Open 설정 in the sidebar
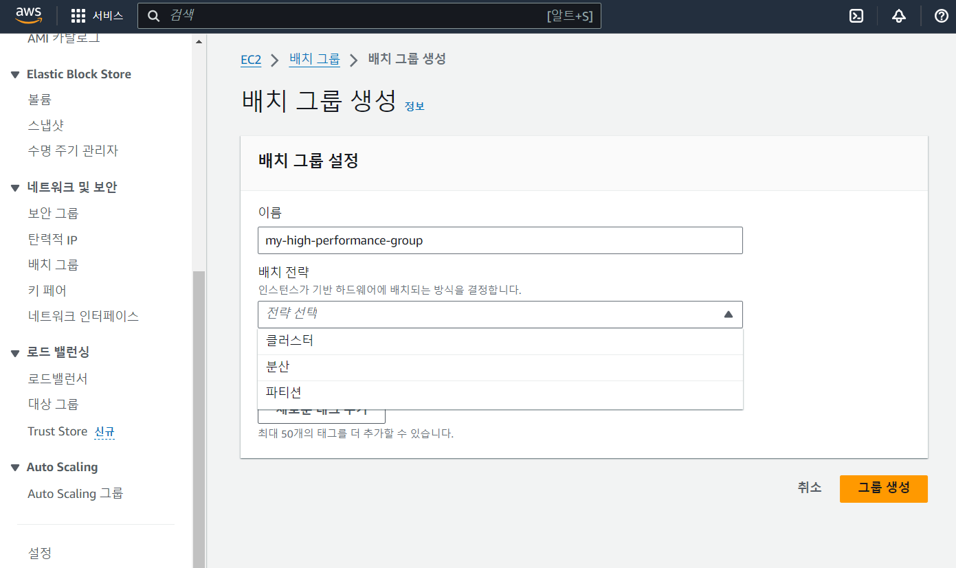Screen dimensions: 956x568 pyautogui.click(x=39, y=553)
